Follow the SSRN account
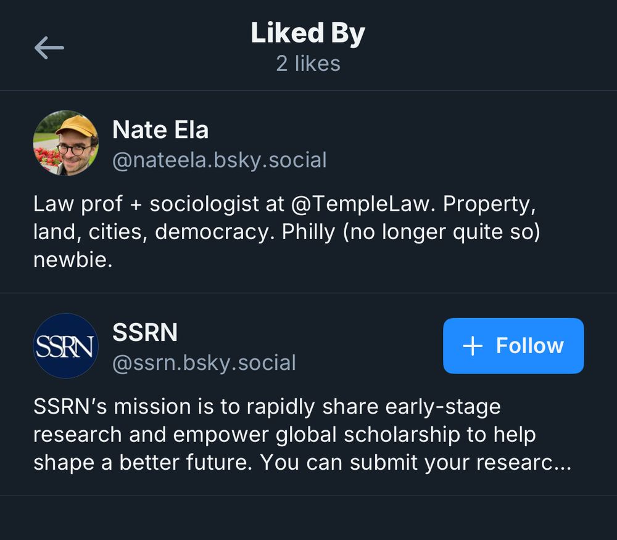The image size is (617, 540). 513,346
